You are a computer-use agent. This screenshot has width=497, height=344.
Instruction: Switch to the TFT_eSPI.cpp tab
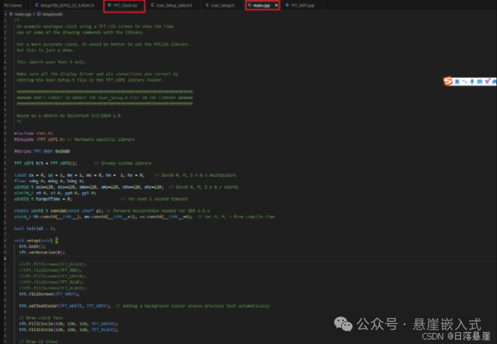click(x=301, y=5)
